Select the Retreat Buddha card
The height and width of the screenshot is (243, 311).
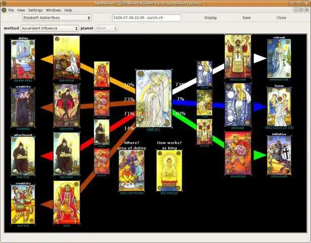click(x=169, y=171)
